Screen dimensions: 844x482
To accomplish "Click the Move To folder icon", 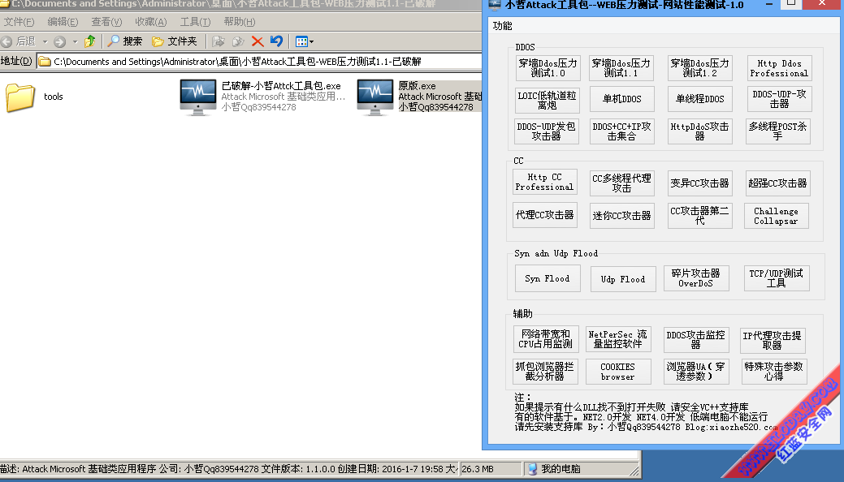I will 219,41.
